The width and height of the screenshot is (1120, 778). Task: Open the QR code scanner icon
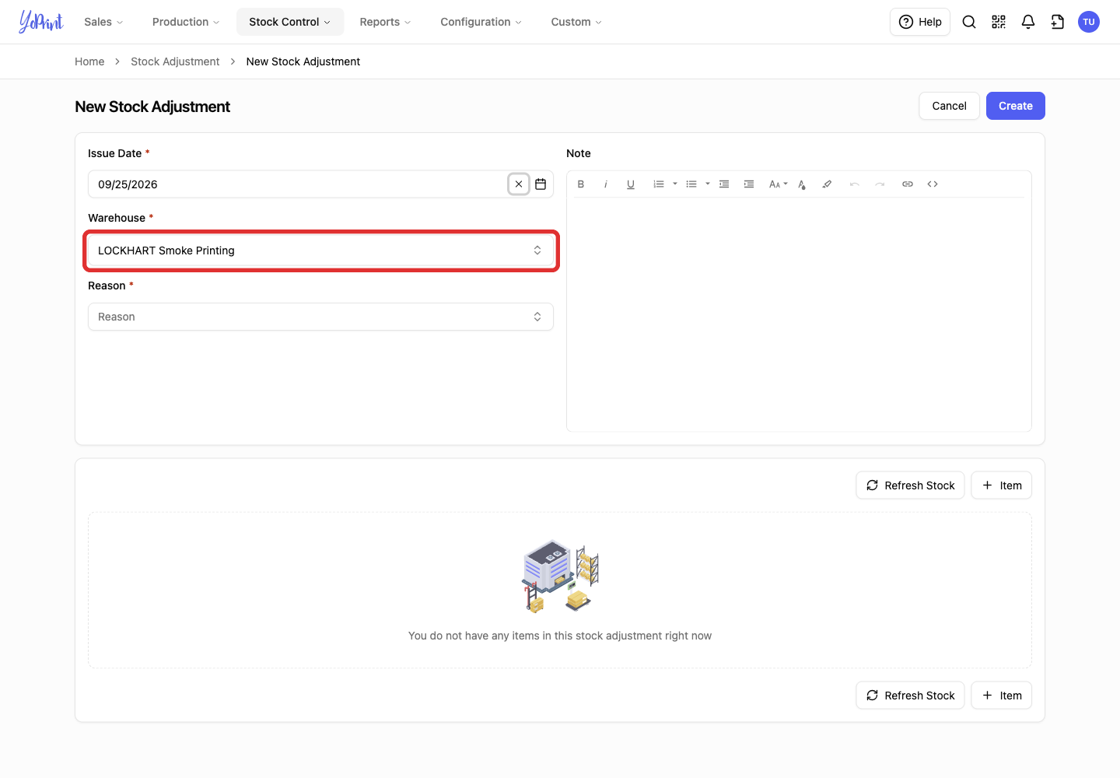point(999,22)
